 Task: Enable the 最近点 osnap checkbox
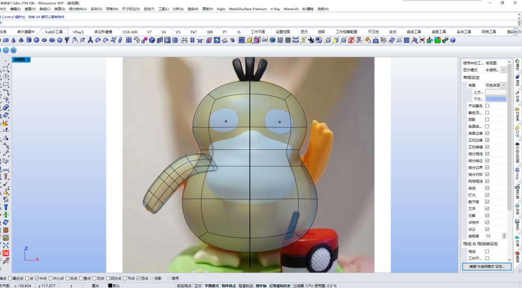click(10, 278)
